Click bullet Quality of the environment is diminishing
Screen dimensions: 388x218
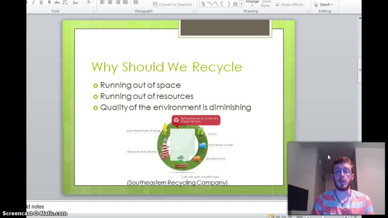pos(176,107)
